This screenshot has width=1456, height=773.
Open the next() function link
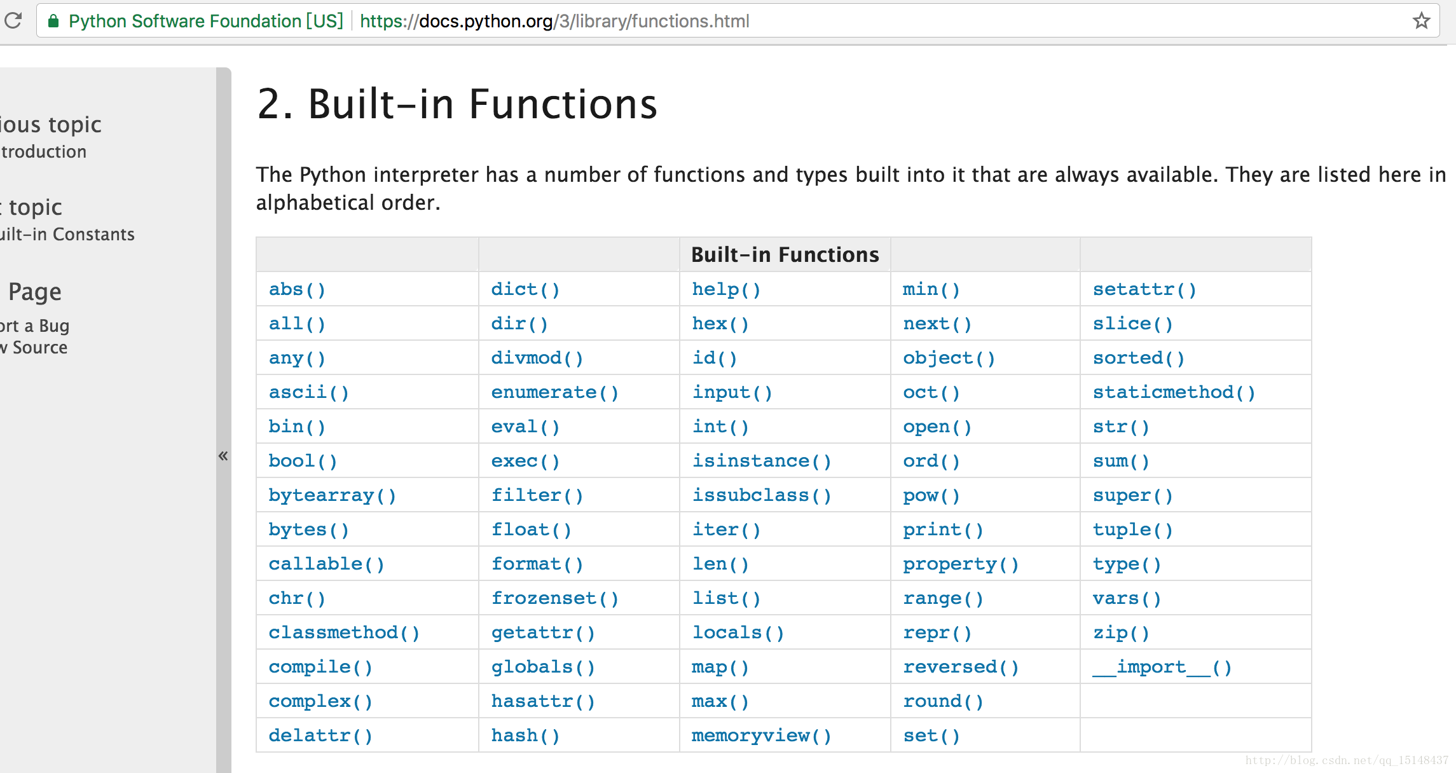pyautogui.click(x=938, y=324)
